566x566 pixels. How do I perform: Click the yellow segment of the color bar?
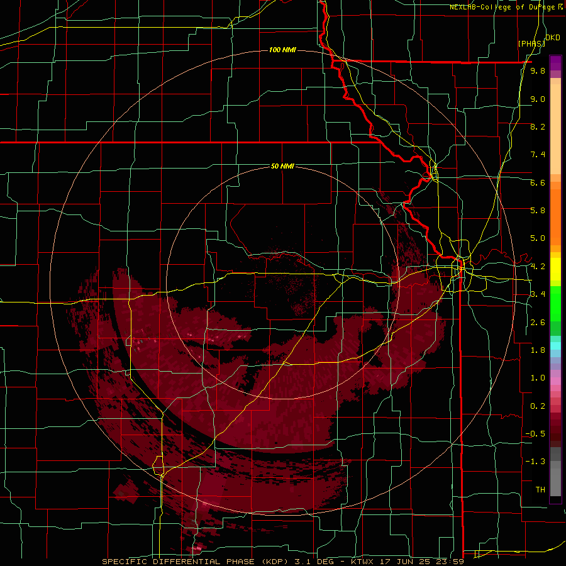(x=555, y=269)
